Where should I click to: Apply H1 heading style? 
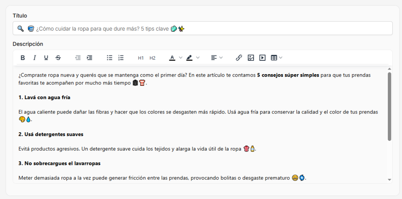pyautogui.click(x=141, y=58)
